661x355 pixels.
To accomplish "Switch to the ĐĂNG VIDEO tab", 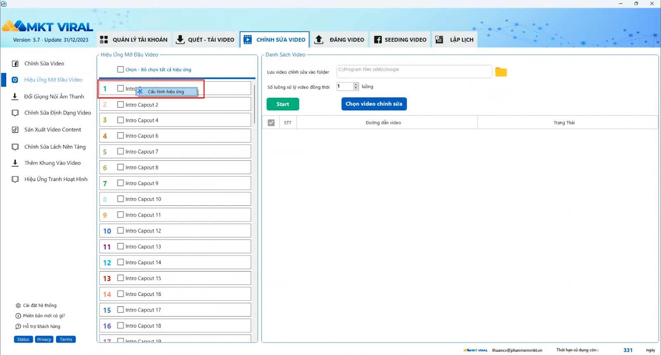I will pyautogui.click(x=340, y=40).
